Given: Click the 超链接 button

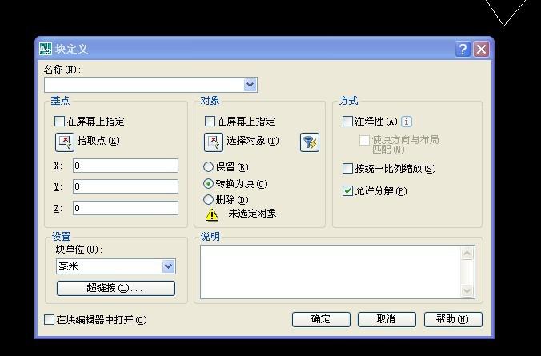Looking at the screenshot, I should (115, 288).
